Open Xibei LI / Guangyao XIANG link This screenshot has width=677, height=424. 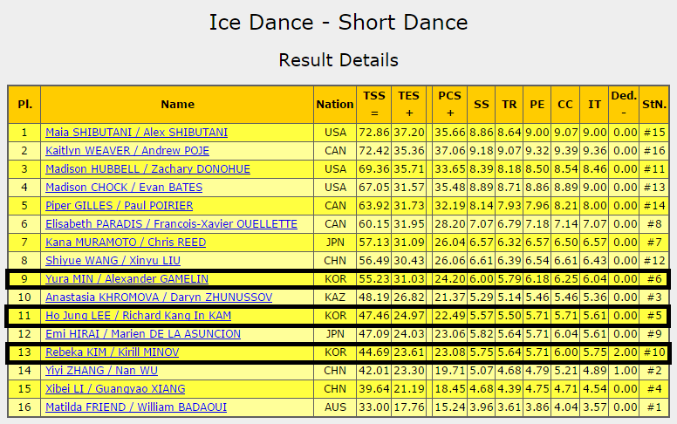click(x=115, y=389)
